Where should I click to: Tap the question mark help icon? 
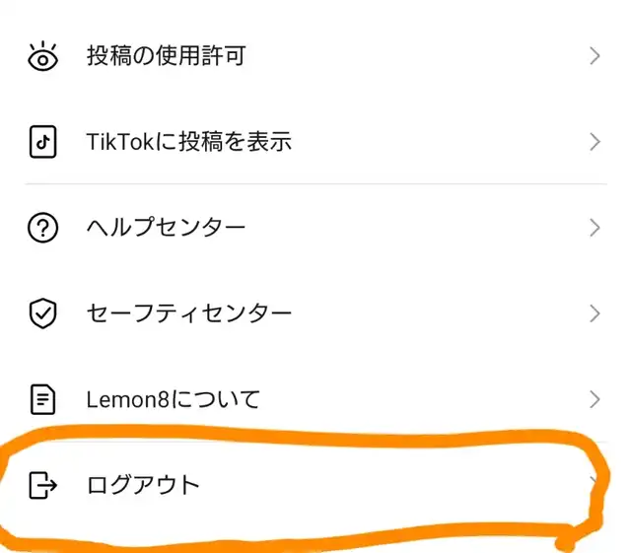42,228
